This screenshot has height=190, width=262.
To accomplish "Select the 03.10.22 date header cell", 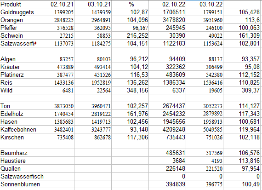I will 205,4.
